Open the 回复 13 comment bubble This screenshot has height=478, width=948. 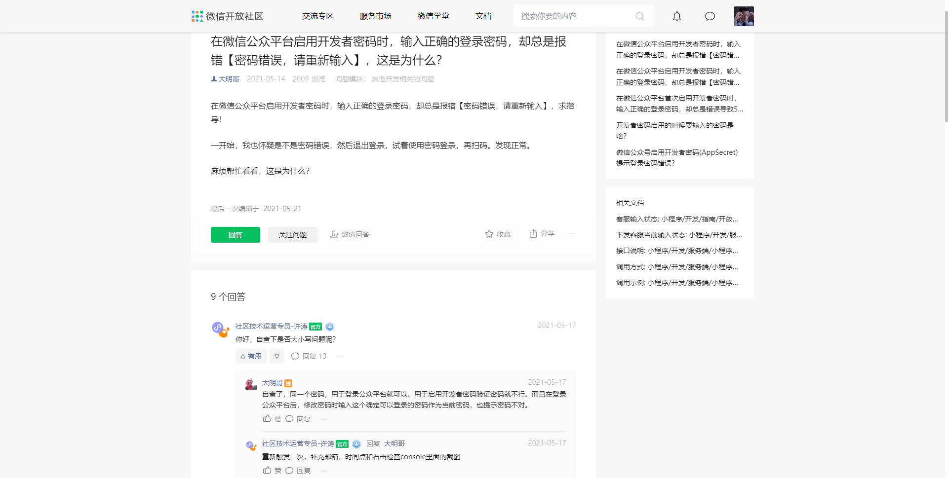tap(309, 356)
